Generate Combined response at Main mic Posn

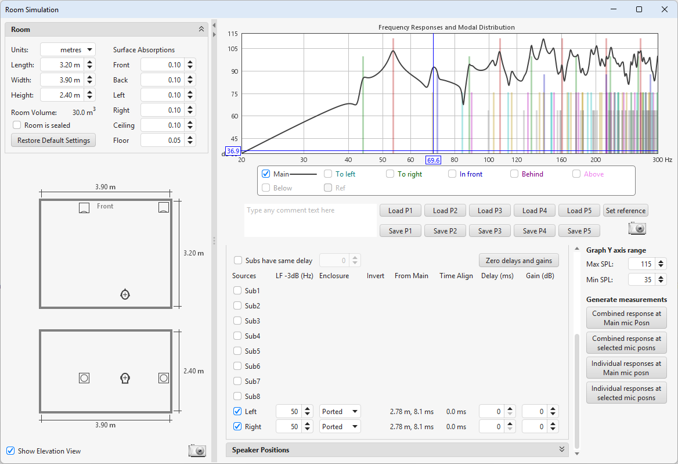click(x=626, y=318)
